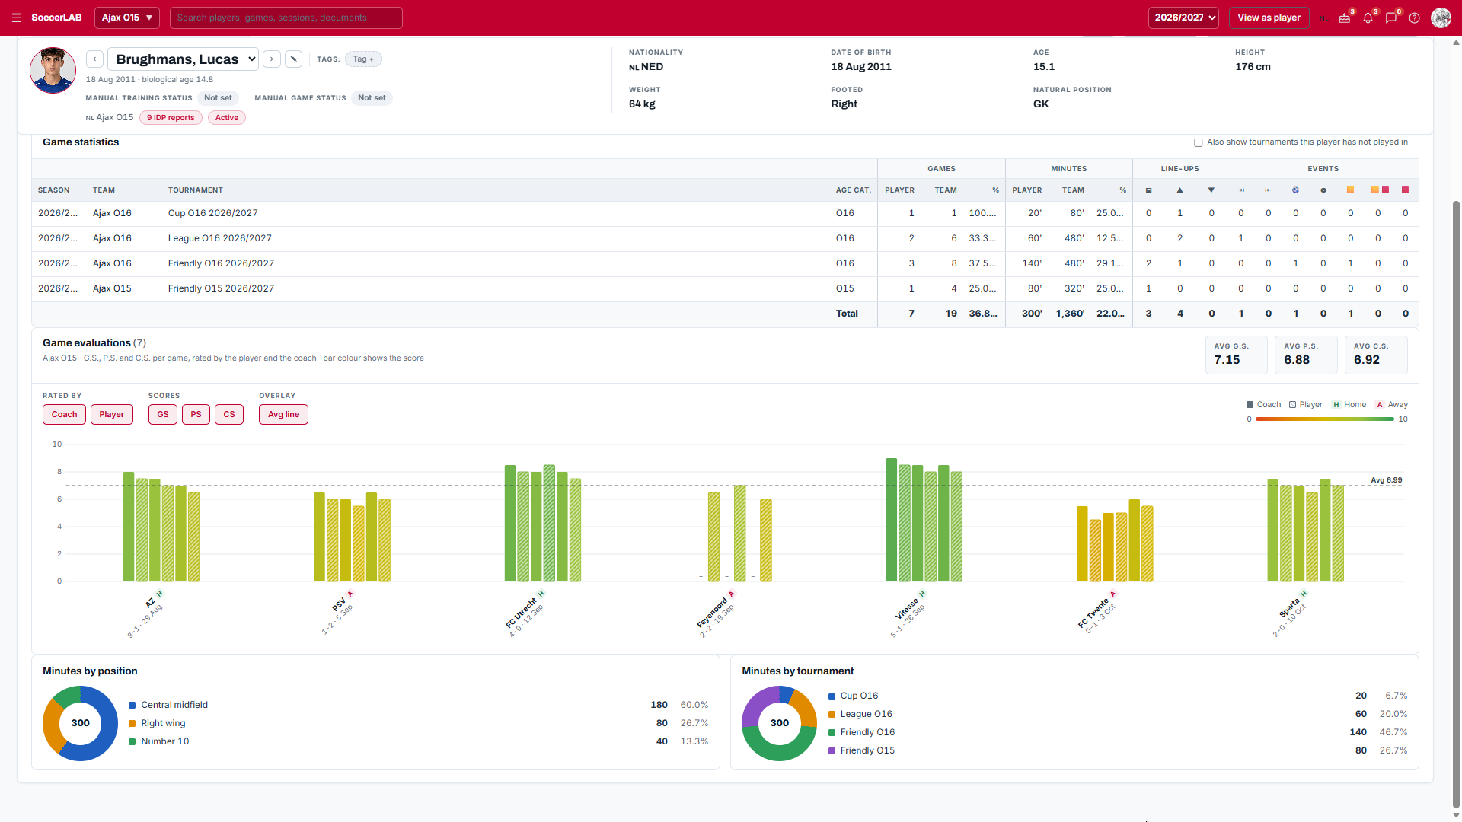Add a tag with Tag + button
The height and width of the screenshot is (822, 1462).
(363, 59)
